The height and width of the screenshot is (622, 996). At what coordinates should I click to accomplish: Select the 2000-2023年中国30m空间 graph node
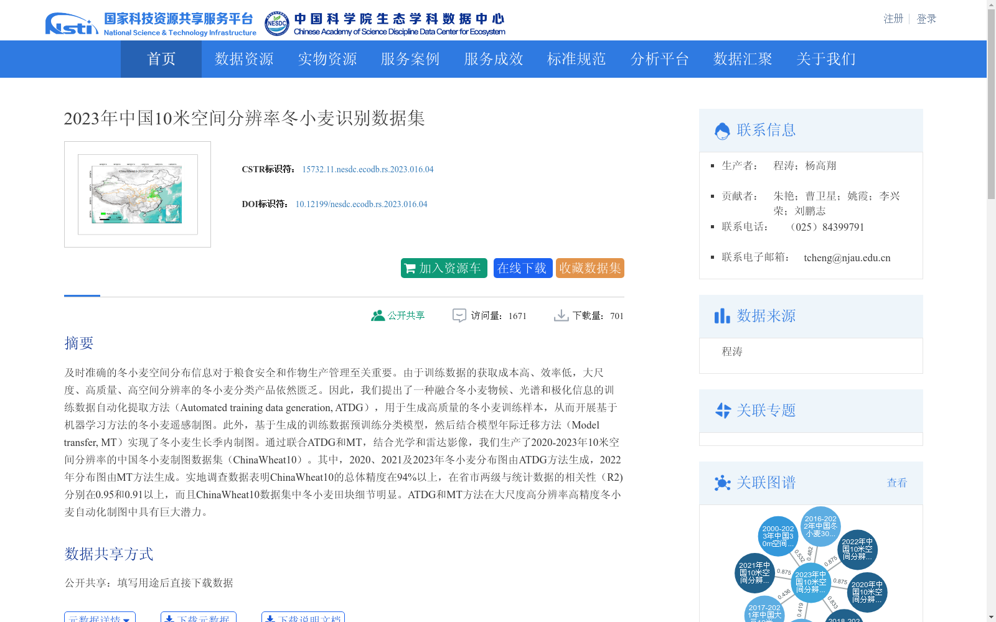tap(778, 536)
